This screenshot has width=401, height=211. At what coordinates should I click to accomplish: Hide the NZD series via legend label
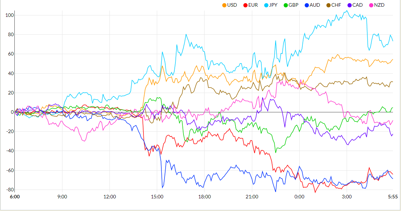(379, 5)
